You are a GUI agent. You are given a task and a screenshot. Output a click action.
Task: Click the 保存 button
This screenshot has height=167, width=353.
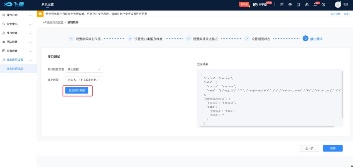click(333, 148)
